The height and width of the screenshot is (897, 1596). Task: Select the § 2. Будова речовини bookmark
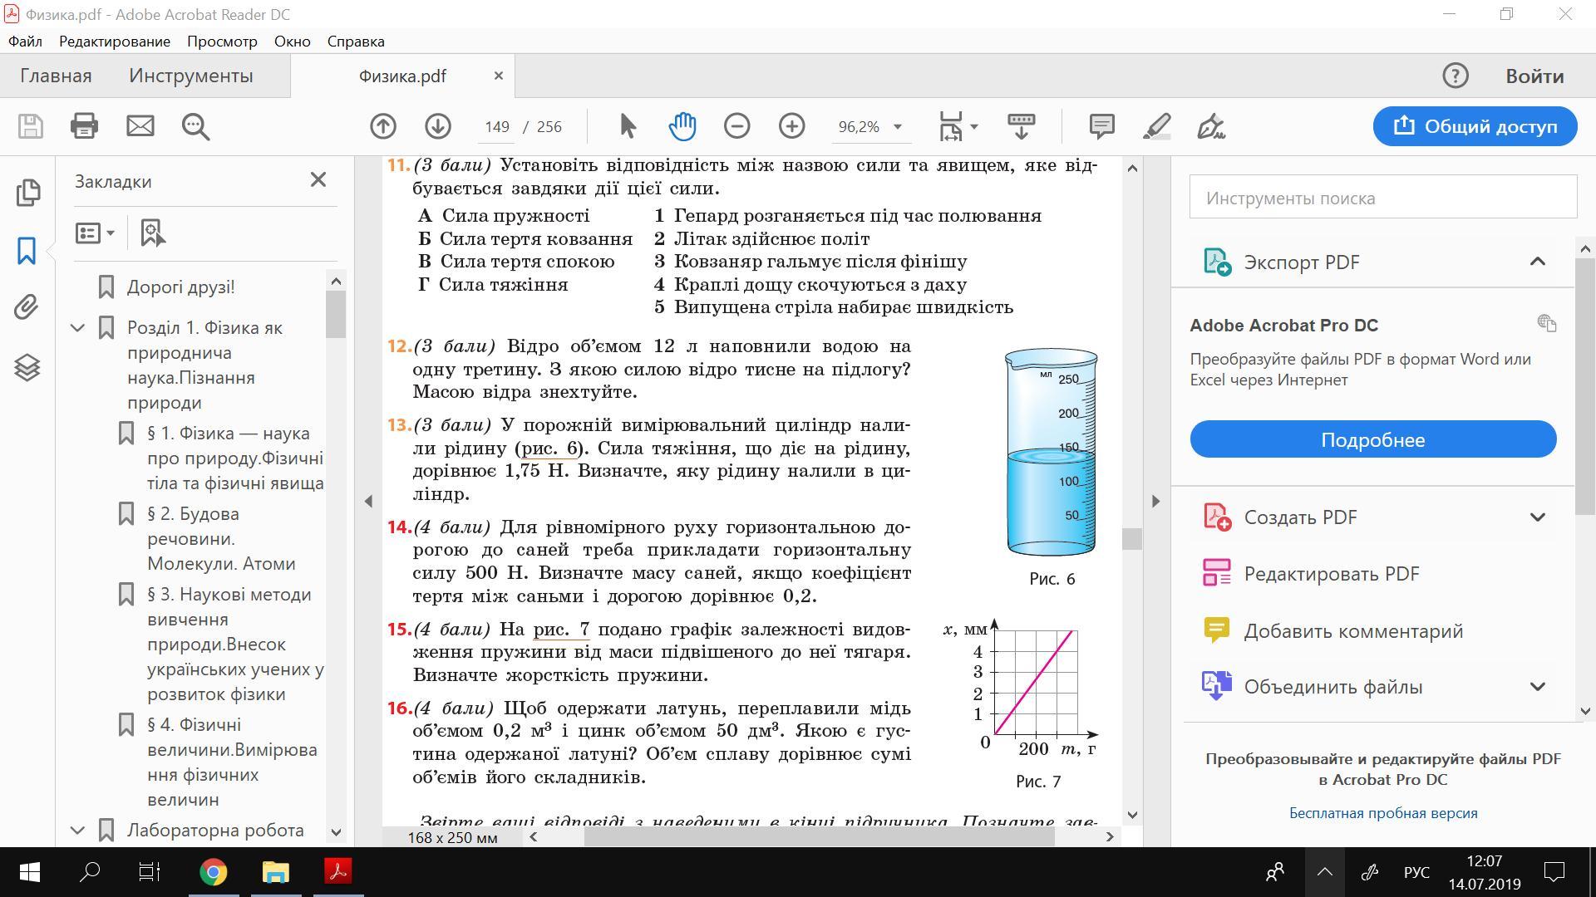pyautogui.click(x=222, y=538)
